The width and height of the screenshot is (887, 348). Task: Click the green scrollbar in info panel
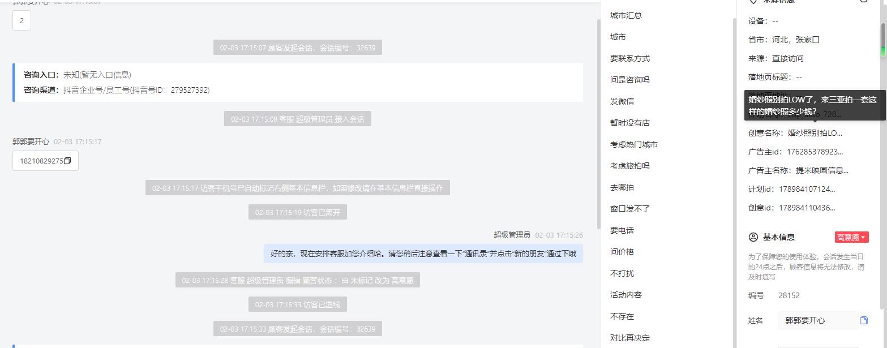[x=882, y=40]
